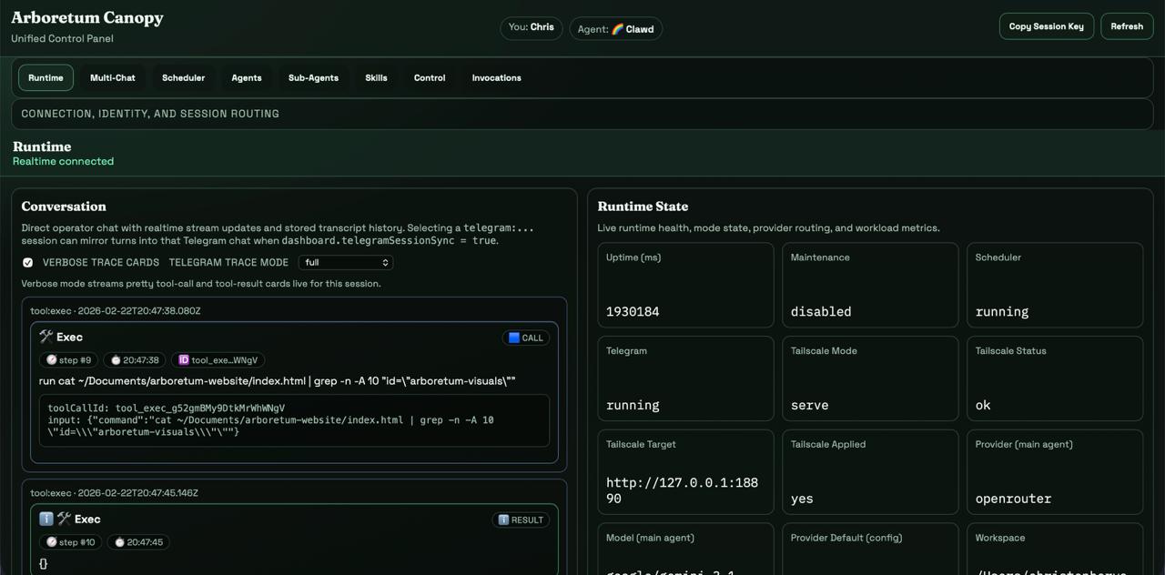This screenshot has height=575, width=1165.
Task: Click the info icon on the second Exec card
Action: (x=47, y=519)
